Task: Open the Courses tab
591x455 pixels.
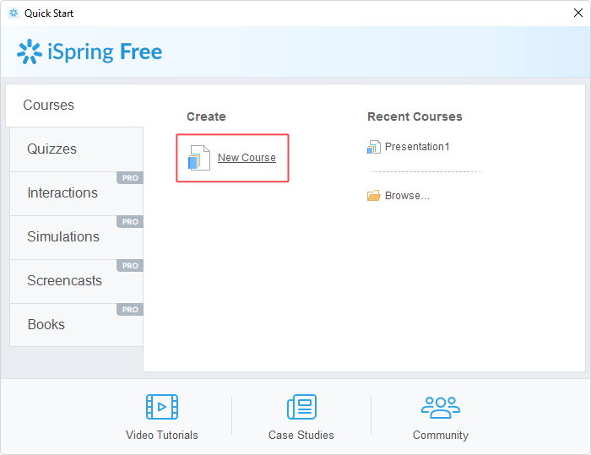Action: pos(74,106)
